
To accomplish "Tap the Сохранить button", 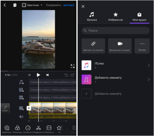I will tap(53, 5).
